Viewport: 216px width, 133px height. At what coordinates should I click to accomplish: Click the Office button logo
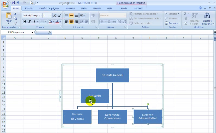(x=5, y=4)
